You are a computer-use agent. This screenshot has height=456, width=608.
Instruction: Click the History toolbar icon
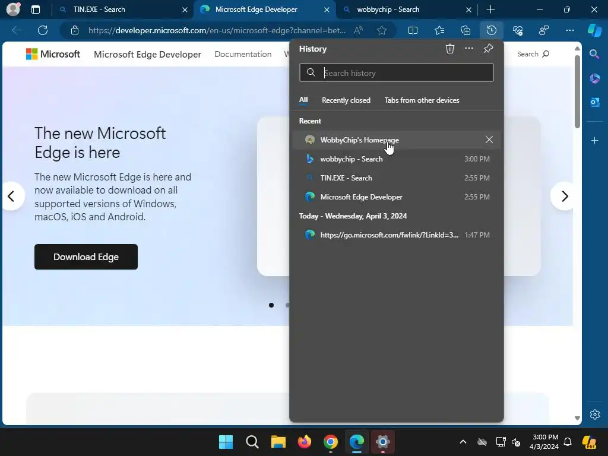[x=491, y=30]
